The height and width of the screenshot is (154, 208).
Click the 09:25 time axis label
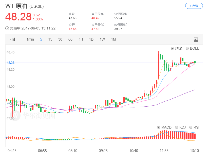103,151
